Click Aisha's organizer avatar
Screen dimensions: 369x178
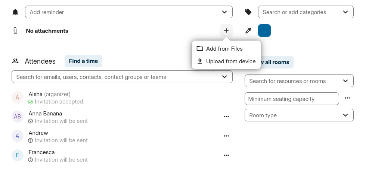[x=17, y=98]
